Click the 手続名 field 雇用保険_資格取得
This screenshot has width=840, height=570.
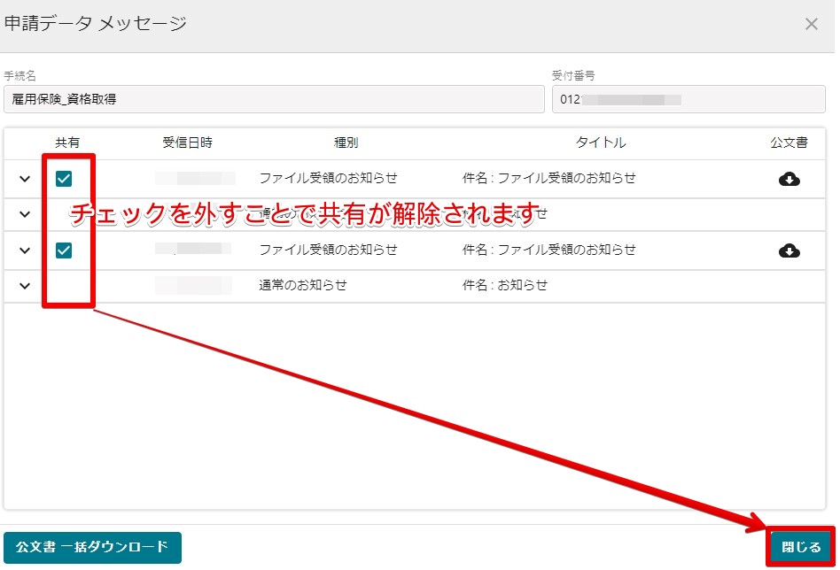pyautogui.click(x=274, y=99)
